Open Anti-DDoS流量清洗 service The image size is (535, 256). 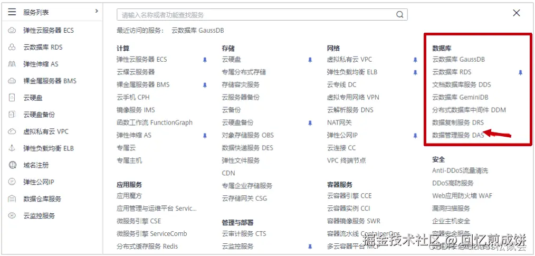(x=460, y=170)
